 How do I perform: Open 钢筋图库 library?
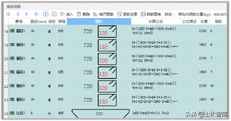click(151, 14)
